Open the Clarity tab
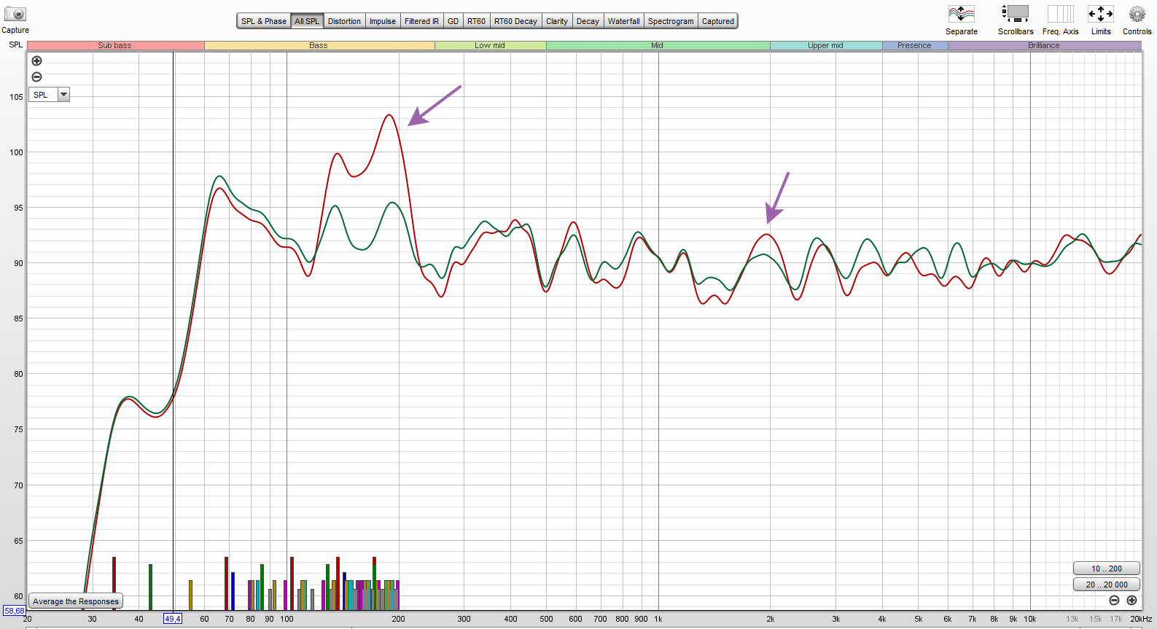 [557, 21]
